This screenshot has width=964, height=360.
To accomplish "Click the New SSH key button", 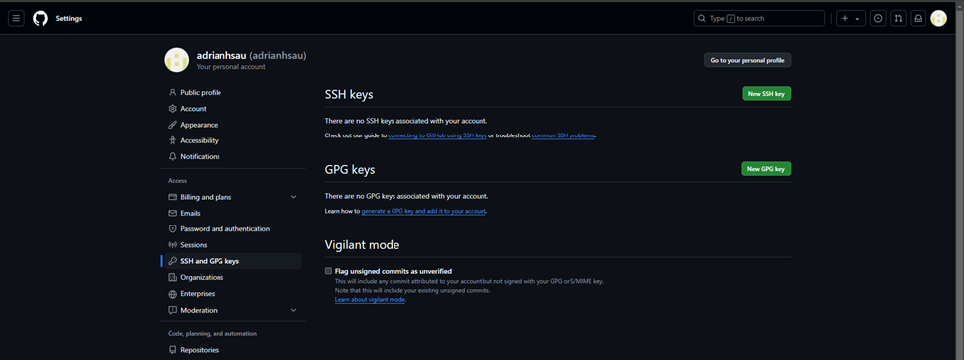I will (x=766, y=94).
